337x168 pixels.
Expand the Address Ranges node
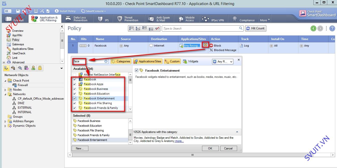(5, 121)
